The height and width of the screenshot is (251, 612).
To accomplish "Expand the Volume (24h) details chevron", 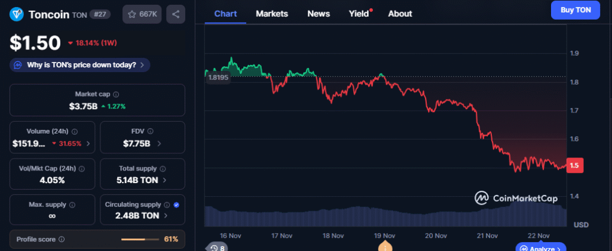I will [88, 143].
